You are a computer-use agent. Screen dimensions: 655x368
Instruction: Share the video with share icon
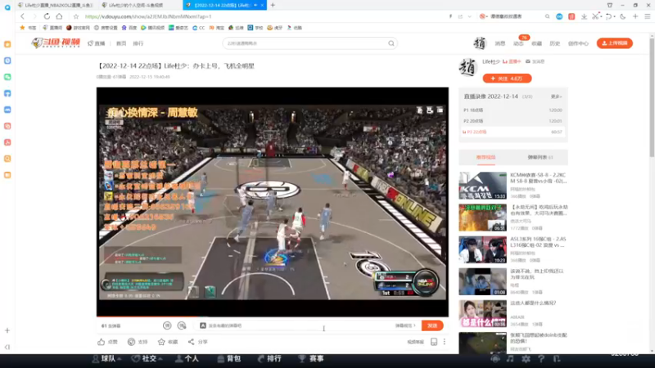pos(191,342)
